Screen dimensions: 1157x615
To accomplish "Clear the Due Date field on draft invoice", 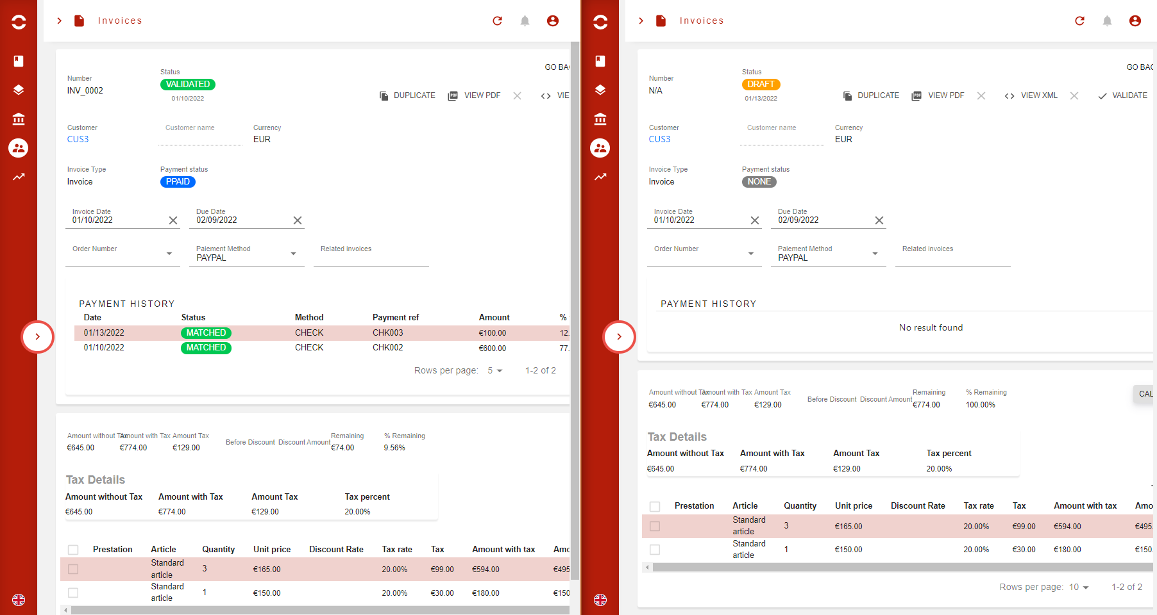I will click(x=879, y=220).
